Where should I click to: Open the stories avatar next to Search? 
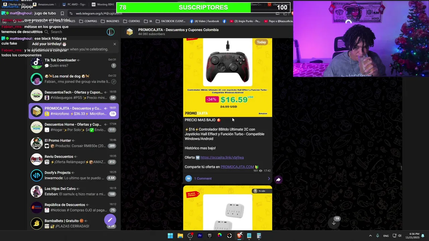click(110, 32)
